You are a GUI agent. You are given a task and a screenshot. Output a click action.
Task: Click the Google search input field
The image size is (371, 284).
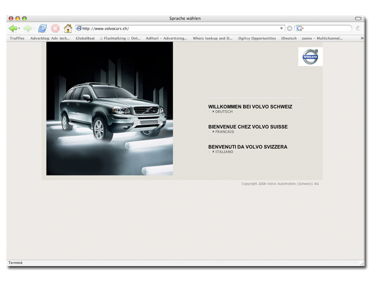coord(328,28)
